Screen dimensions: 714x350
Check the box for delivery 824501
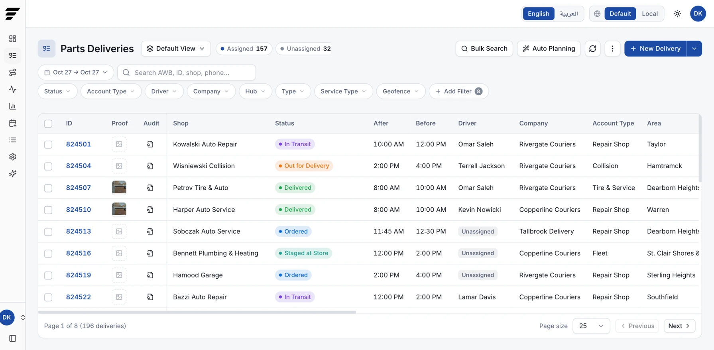coord(48,144)
